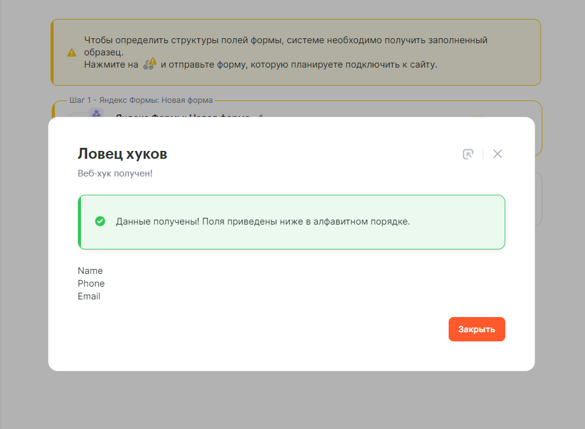The width and height of the screenshot is (585, 429).
Task: Click the Веб-хук получен! subtitle text
Action: tap(115, 173)
